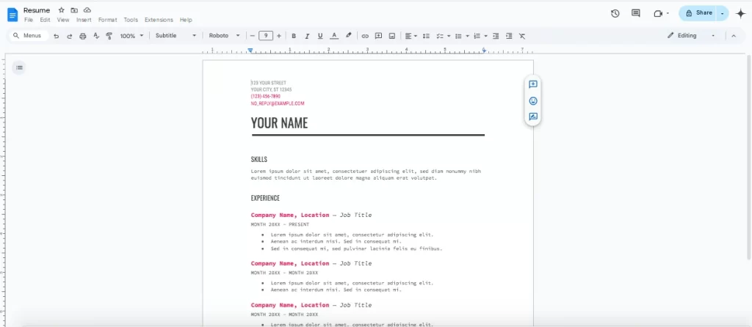752x327 pixels.
Task: Open the Editing mode dropdown
Action: click(x=691, y=36)
